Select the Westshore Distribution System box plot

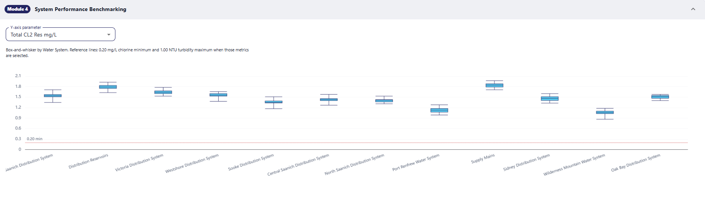pos(218,95)
